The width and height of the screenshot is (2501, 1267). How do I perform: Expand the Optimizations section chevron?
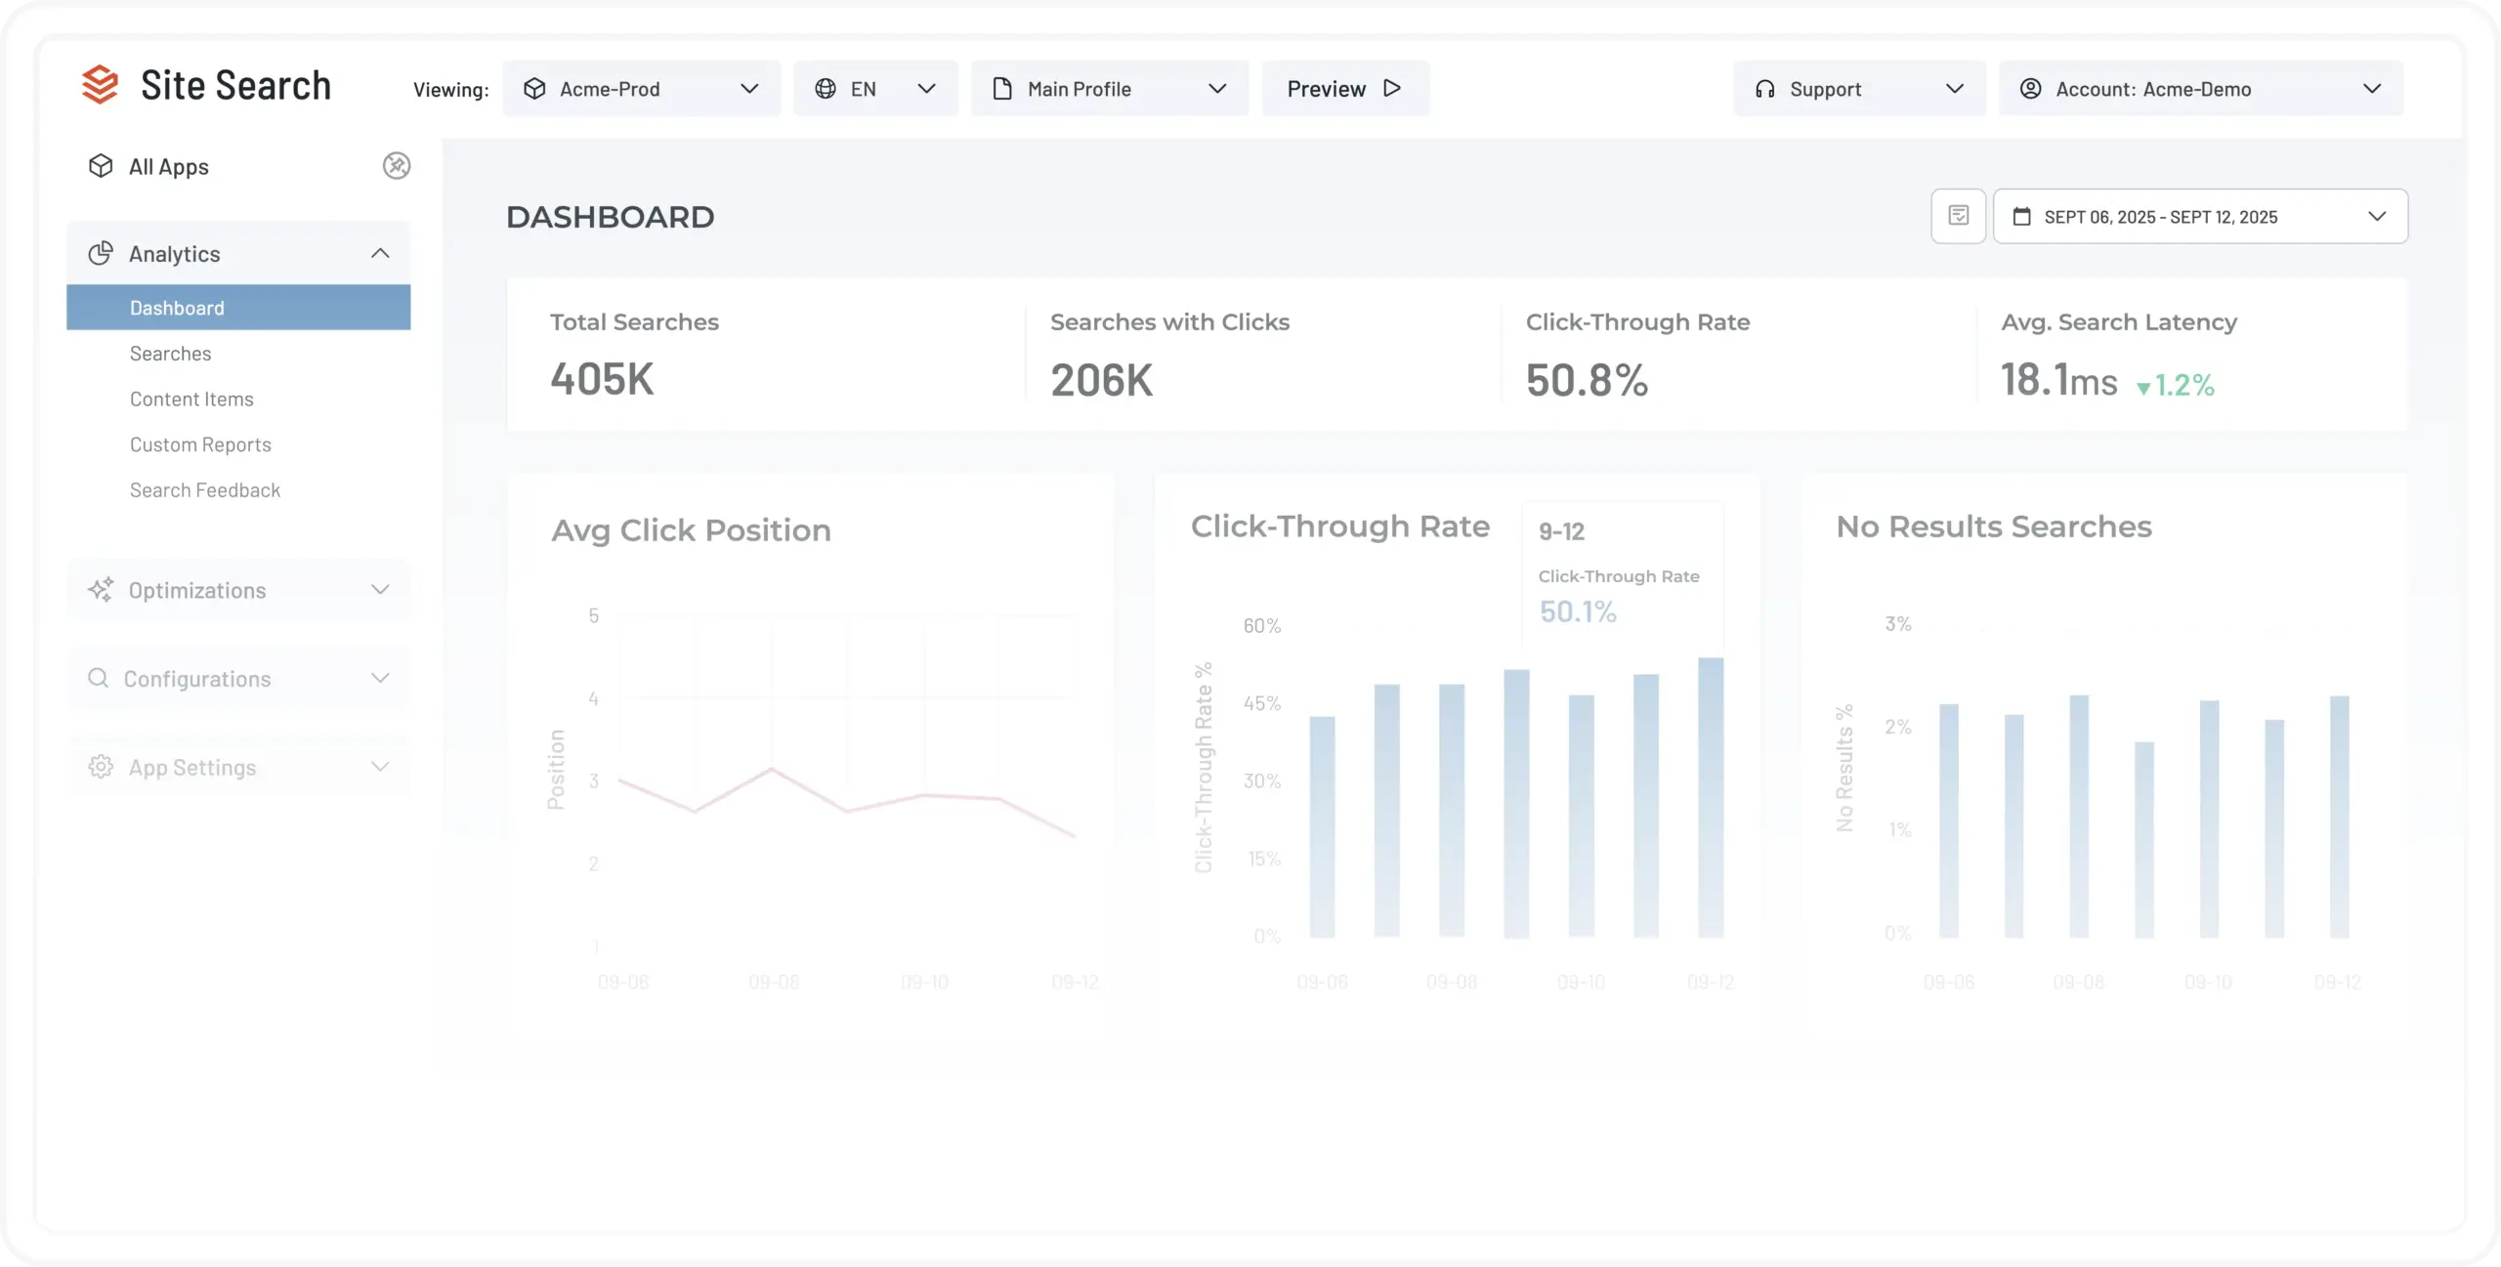click(380, 590)
